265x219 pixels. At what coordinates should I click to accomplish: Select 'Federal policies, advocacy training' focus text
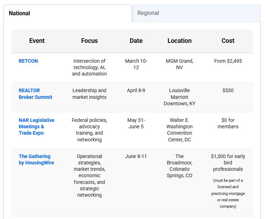coord(89,130)
